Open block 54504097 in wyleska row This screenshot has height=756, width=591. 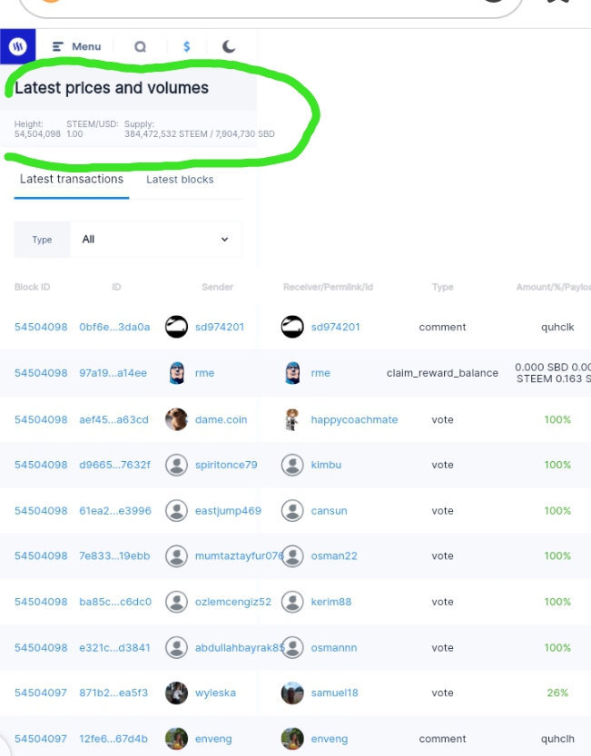(x=41, y=692)
